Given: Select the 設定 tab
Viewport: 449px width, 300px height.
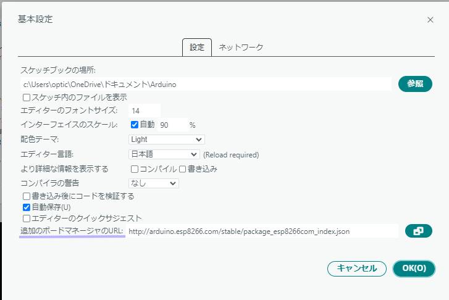Looking at the screenshot, I should click(197, 48).
